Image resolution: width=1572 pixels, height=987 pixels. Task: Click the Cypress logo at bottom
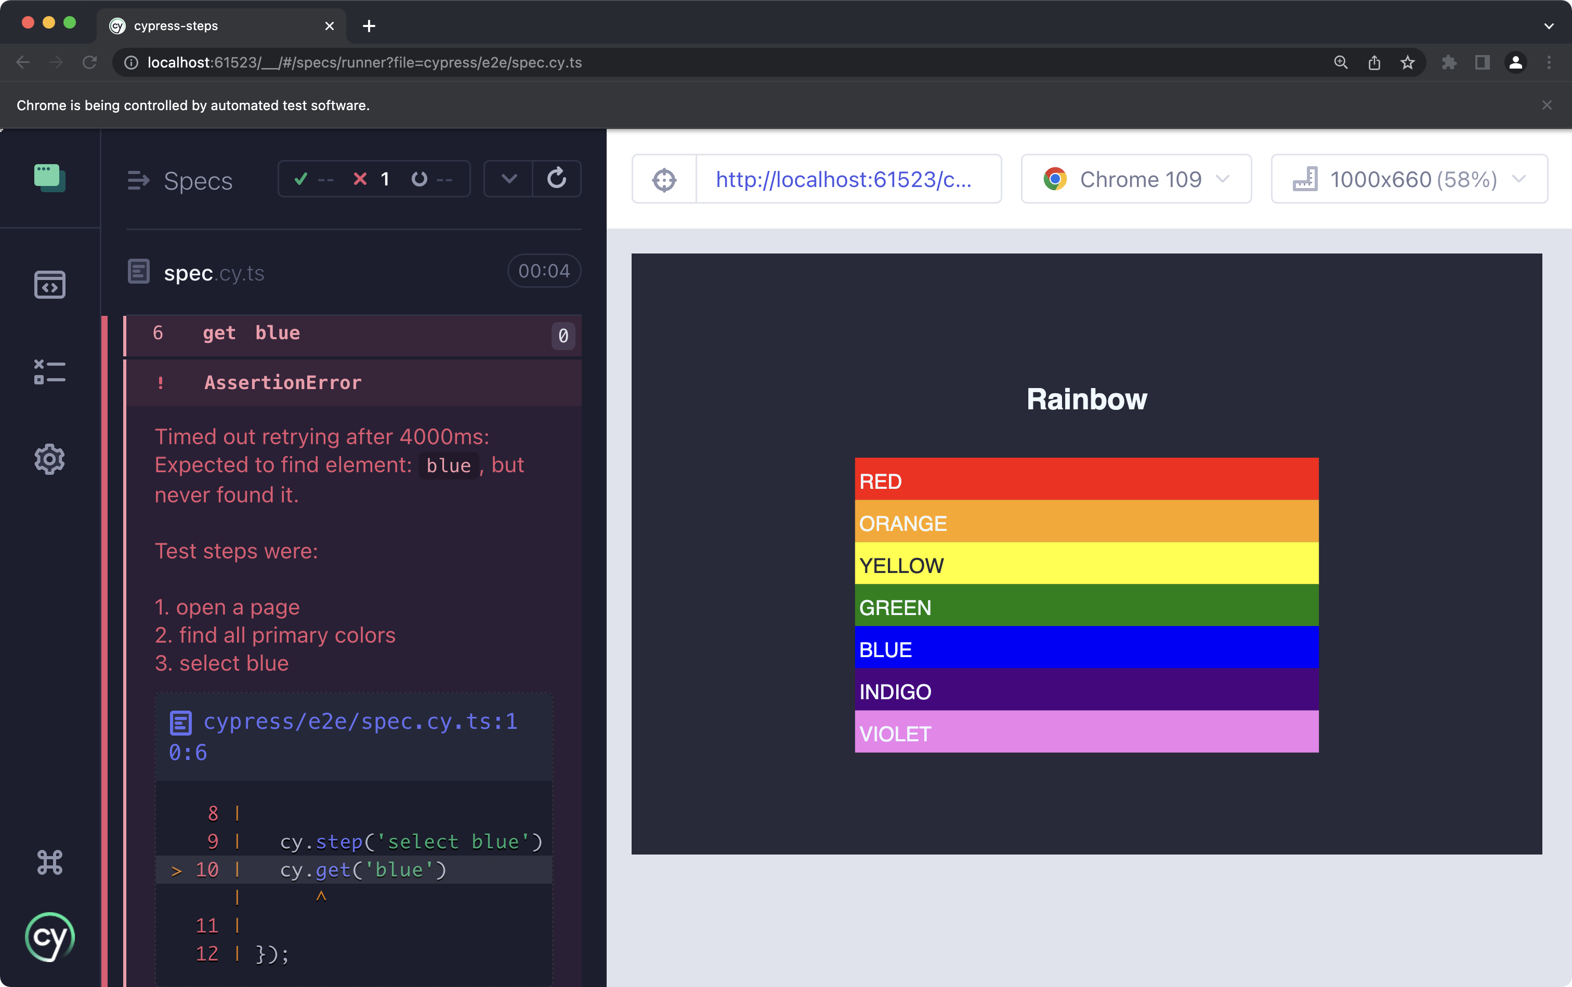(x=49, y=937)
